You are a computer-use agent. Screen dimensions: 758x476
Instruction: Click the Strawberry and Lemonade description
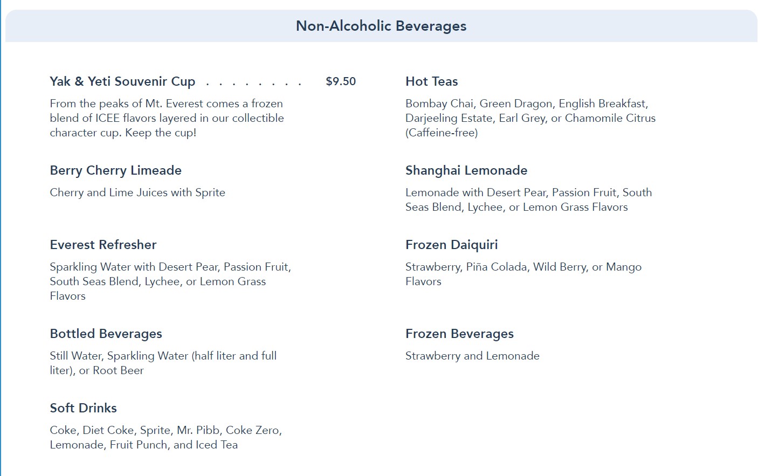tap(472, 356)
